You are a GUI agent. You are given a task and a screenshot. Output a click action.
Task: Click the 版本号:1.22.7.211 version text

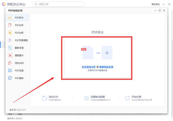pos(18,110)
